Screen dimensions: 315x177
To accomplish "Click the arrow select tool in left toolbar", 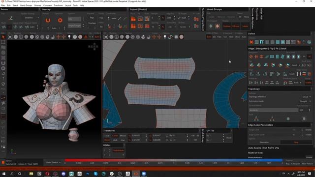I will (x=3, y=37).
